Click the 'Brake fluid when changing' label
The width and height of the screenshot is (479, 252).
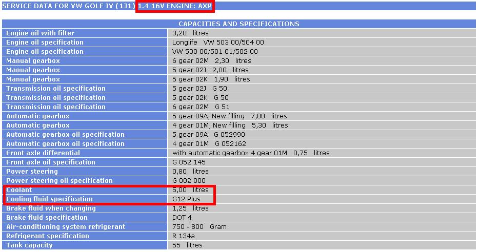[51, 208]
